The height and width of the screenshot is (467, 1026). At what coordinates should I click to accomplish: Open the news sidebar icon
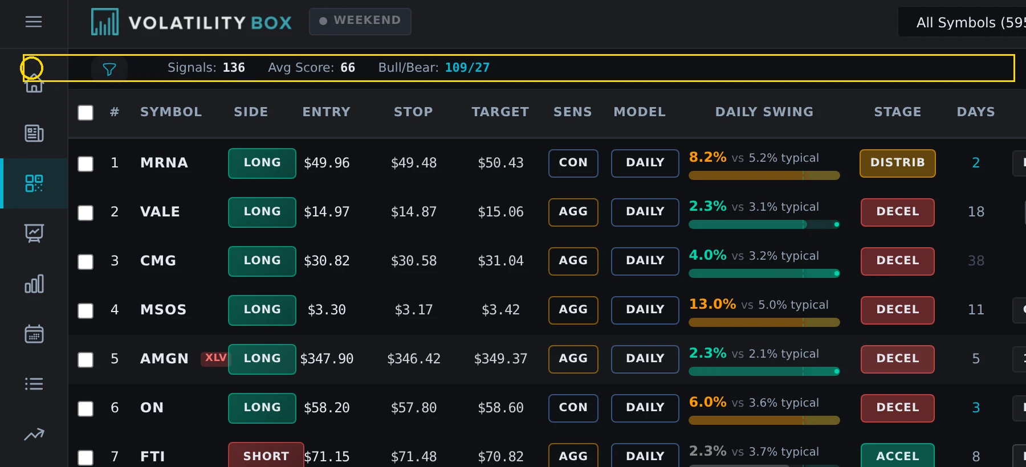point(34,133)
